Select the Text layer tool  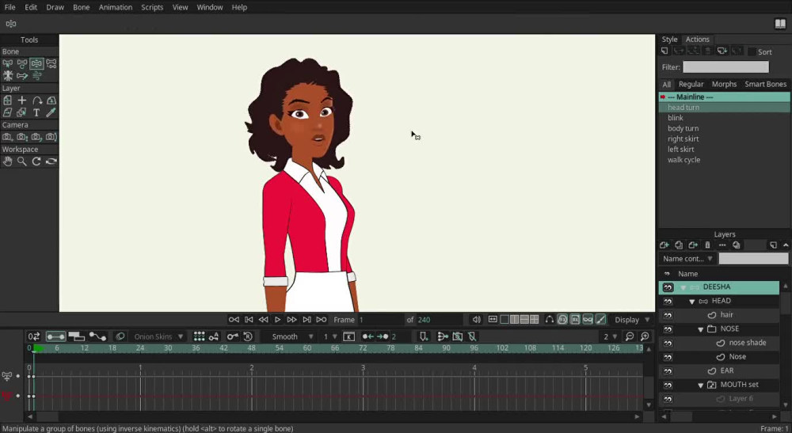(36, 112)
